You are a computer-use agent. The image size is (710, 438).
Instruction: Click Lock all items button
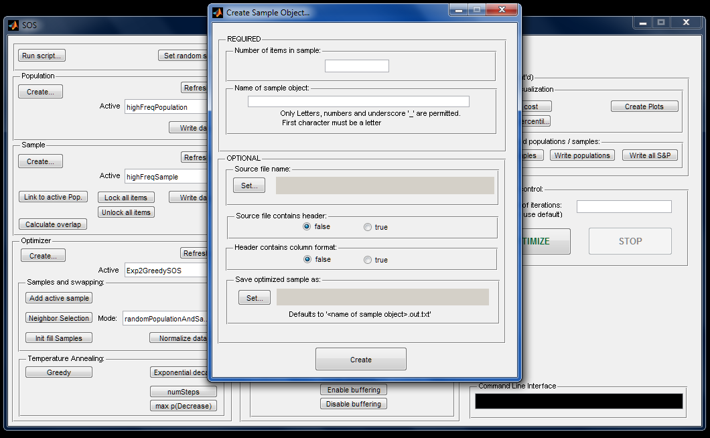point(126,198)
